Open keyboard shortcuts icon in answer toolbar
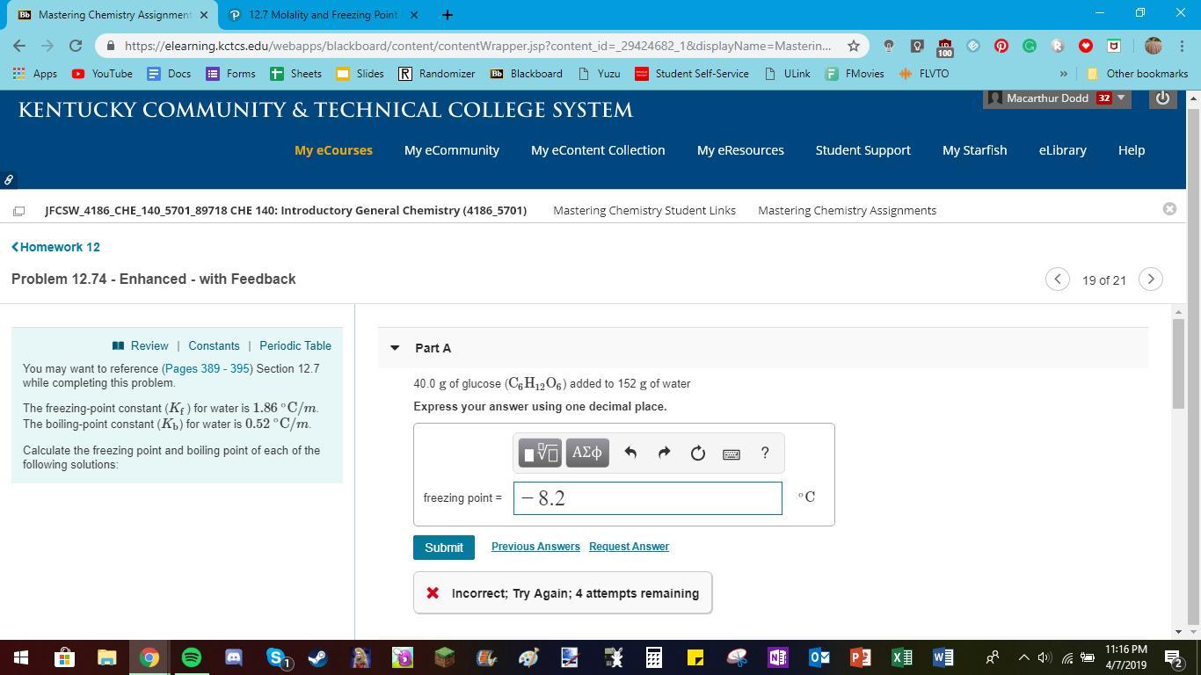Viewport: 1201px width, 675px height. [731, 454]
